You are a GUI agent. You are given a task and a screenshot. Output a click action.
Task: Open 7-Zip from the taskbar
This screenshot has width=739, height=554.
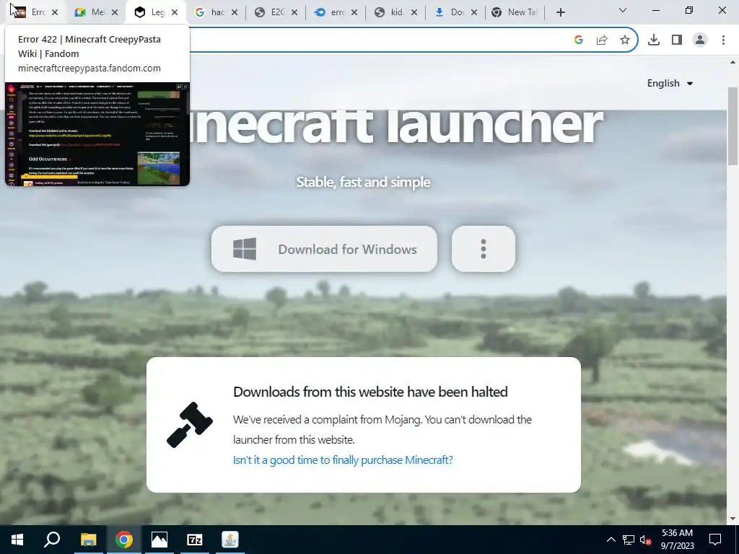tap(195, 540)
